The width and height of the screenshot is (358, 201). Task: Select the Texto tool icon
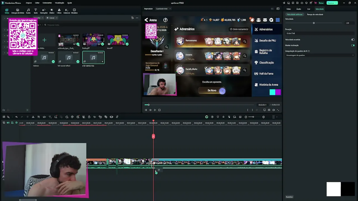(36, 11)
